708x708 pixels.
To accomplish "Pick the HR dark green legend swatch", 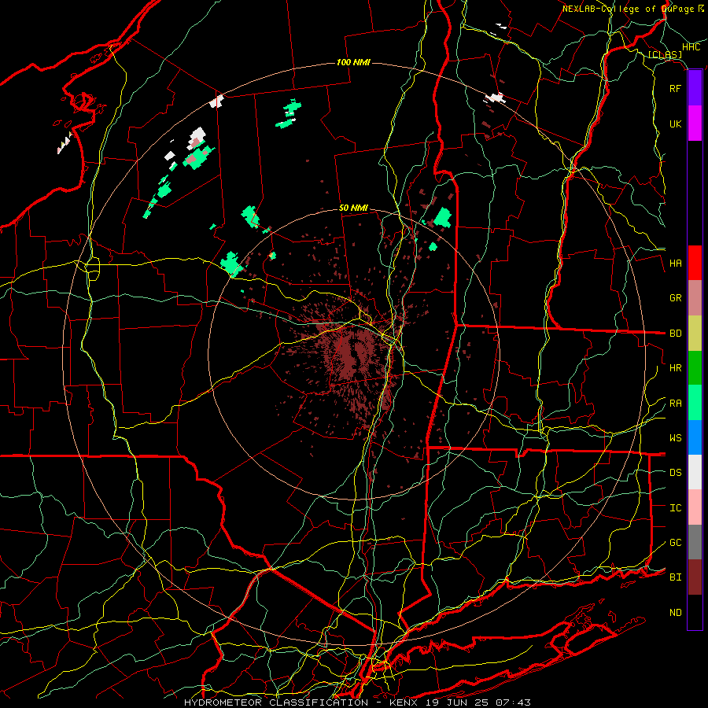I will pos(695,368).
